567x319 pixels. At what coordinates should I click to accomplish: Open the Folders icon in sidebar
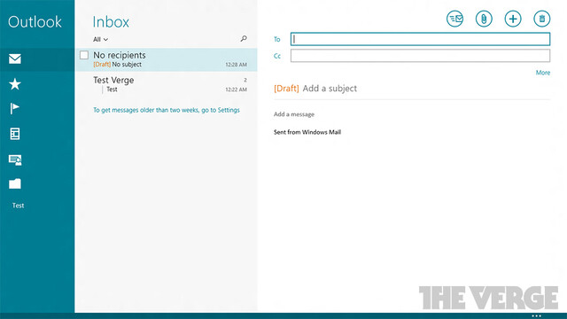coord(15,183)
